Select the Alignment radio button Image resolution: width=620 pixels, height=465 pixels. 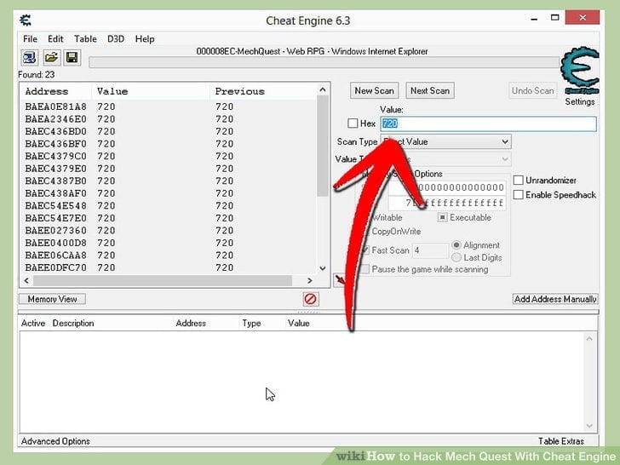456,245
